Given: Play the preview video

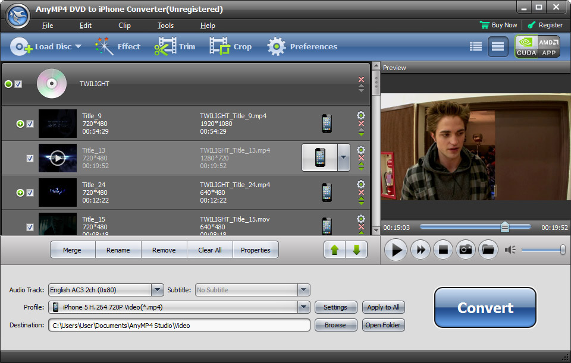Looking at the screenshot, I should [x=396, y=250].
